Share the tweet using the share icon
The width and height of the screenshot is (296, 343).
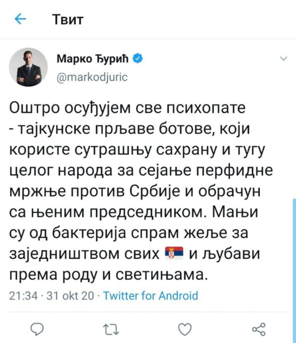259,329
